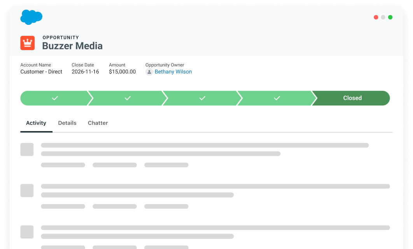Viewport: 413px width, 249px height.
Task: Click the Buzzer Media opportunity title
Action: (72, 46)
